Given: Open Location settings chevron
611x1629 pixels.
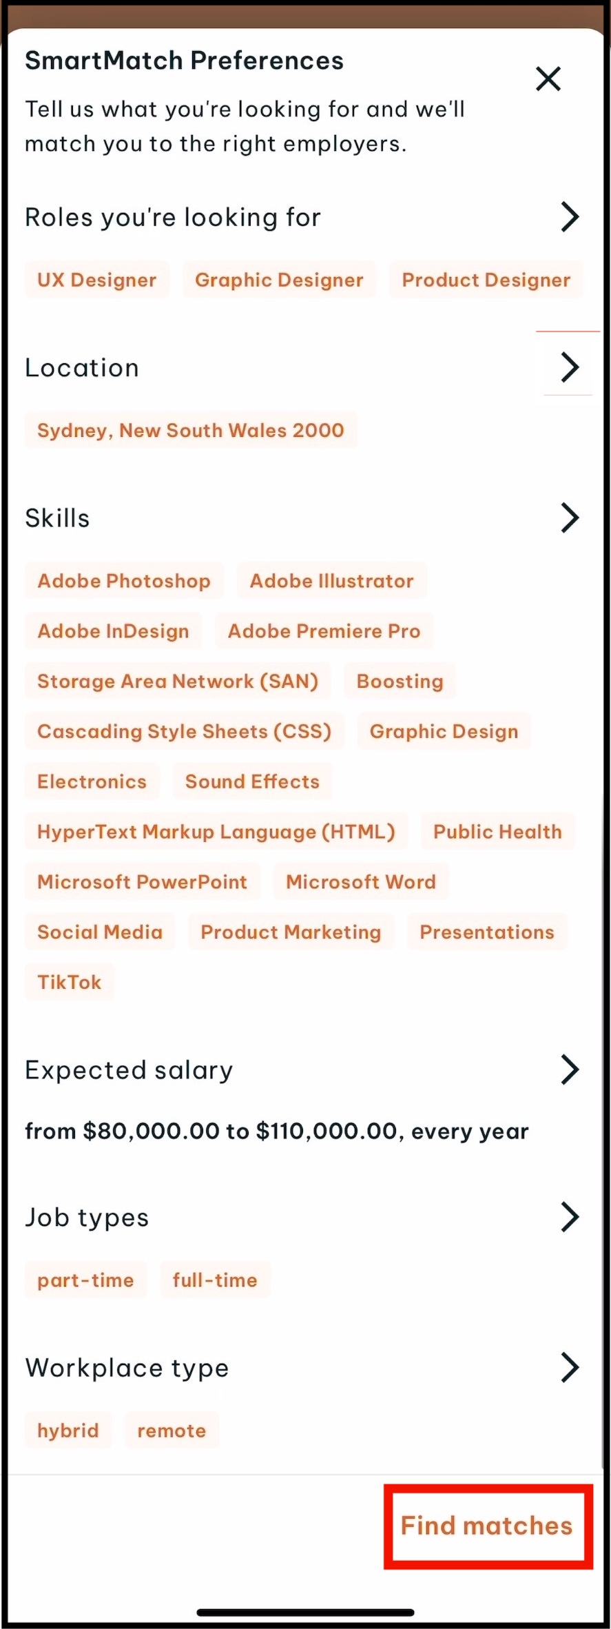Looking at the screenshot, I should pyautogui.click(x=569, y=367).
